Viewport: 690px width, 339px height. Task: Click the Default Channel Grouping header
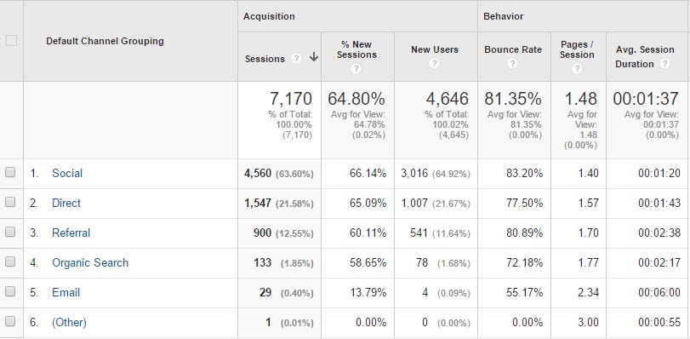click(105, 41)
